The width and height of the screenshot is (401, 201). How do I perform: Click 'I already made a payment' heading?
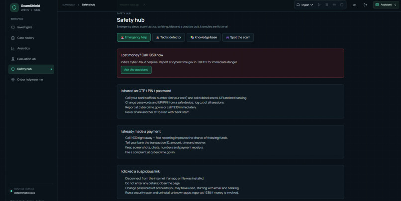(141, 131)
